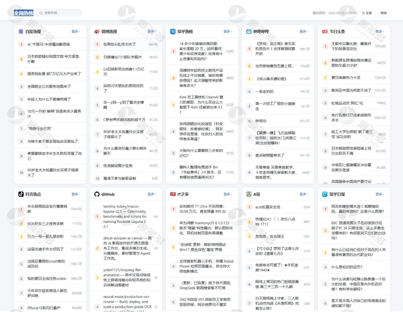Viewport: 403px width, 312px height.
Task: Click the 知乎热榜 logo icon
Action: pyautogui.click(x=173, y=31)
